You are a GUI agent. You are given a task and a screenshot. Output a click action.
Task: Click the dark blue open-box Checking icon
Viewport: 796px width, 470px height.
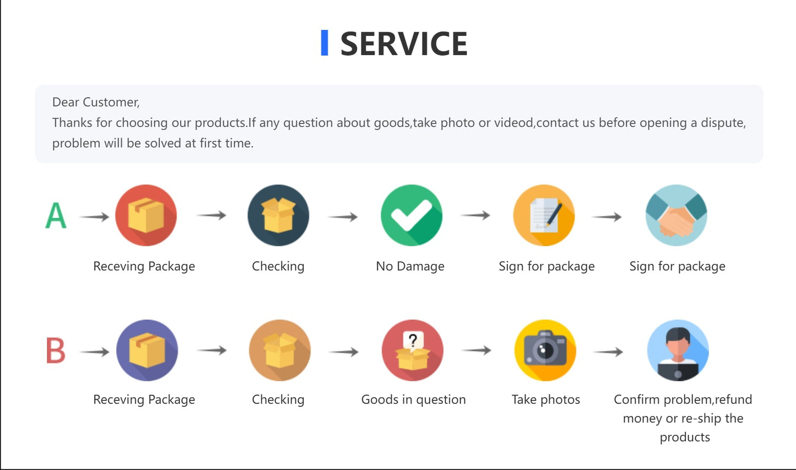278,215
